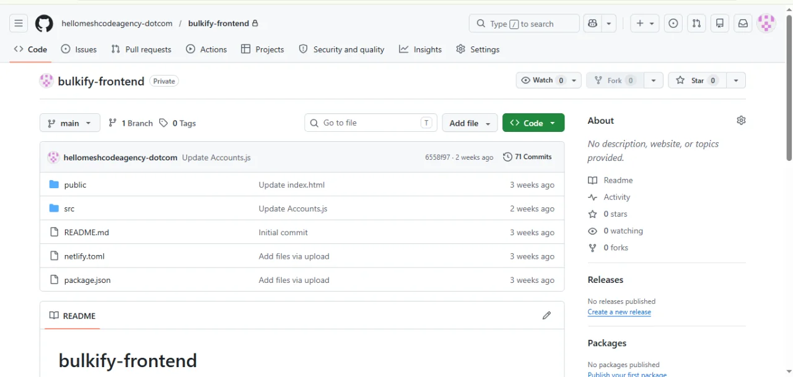Open the Initial commit message
The width and height of the screenshot is (793, 377).
point(283,232)
